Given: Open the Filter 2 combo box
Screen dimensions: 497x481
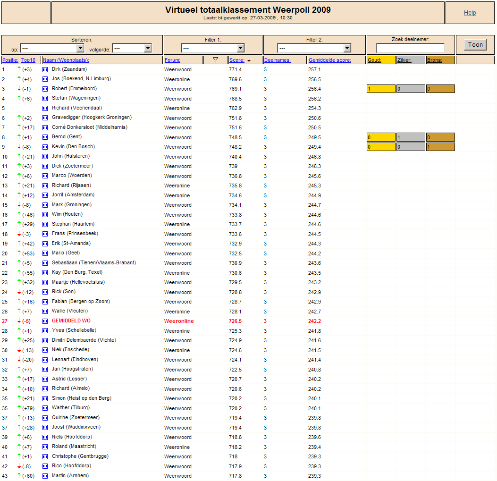Looking at the screenshot, I should click(314, 48).
